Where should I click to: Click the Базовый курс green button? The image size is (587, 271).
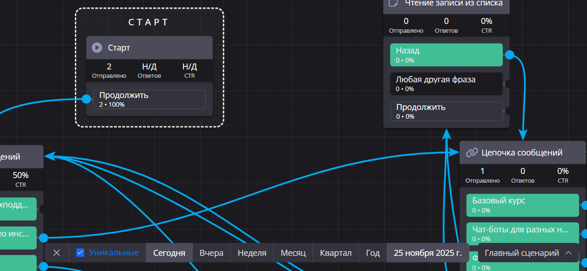coord(522,205)
